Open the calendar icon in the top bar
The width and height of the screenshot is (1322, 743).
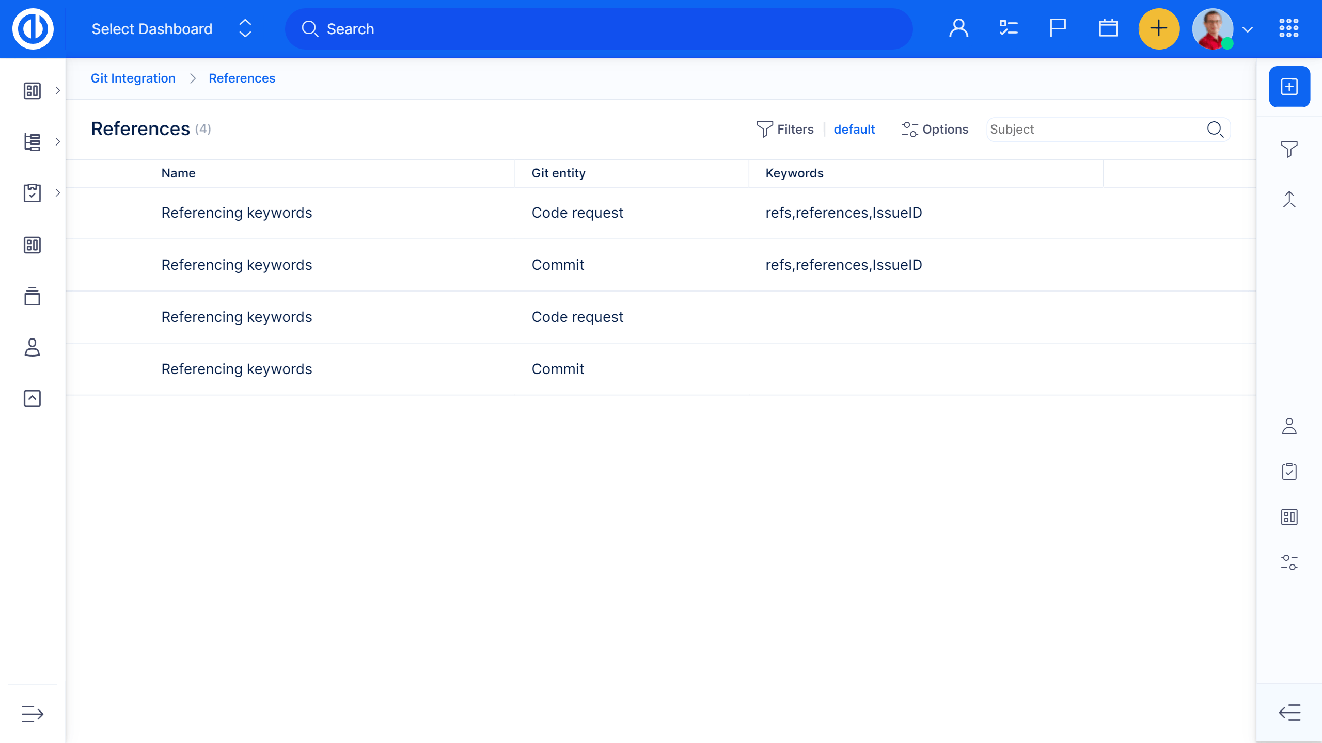1108,29
